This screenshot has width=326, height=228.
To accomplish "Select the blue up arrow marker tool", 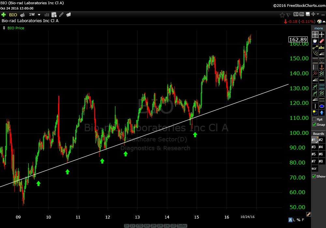I will tap(322, 113).
